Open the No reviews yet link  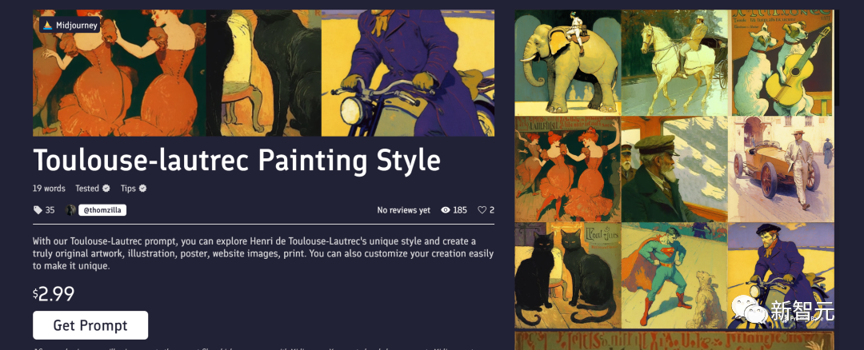tap(404, 209)
